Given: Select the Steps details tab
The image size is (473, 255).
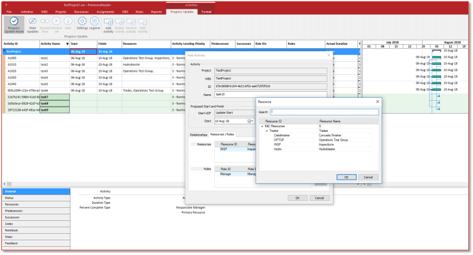Looking at the screenshot, I should 36,237.
